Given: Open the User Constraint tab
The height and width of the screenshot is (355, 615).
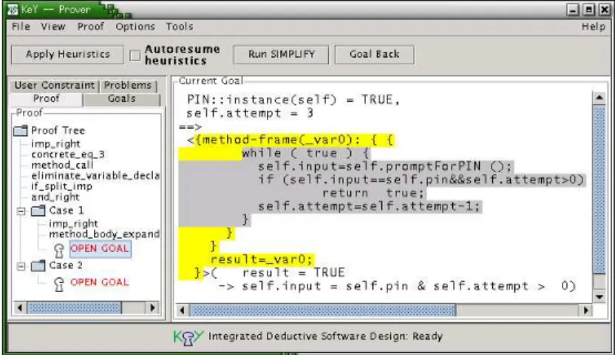Looking at the screenshot, I should click(55, 85).
